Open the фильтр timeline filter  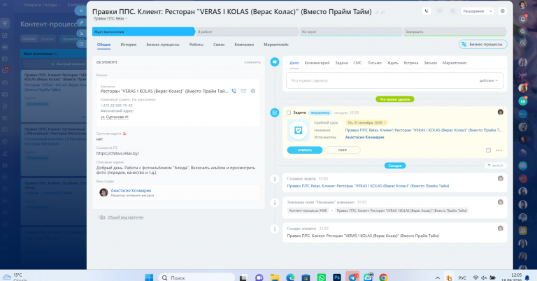496,166
